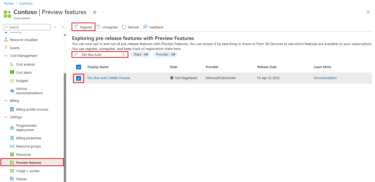Uncheck Dev Box Auto Delete Preview row
The width and height of the screenshot is (375, 182).
(x=78, y=78)
